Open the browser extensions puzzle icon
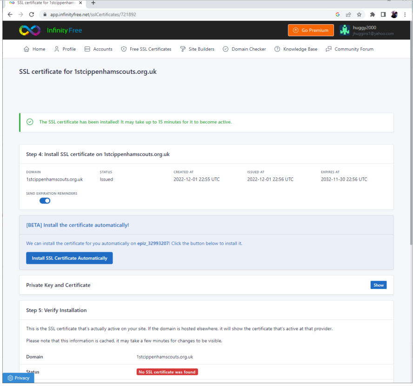 coord(373,14)
